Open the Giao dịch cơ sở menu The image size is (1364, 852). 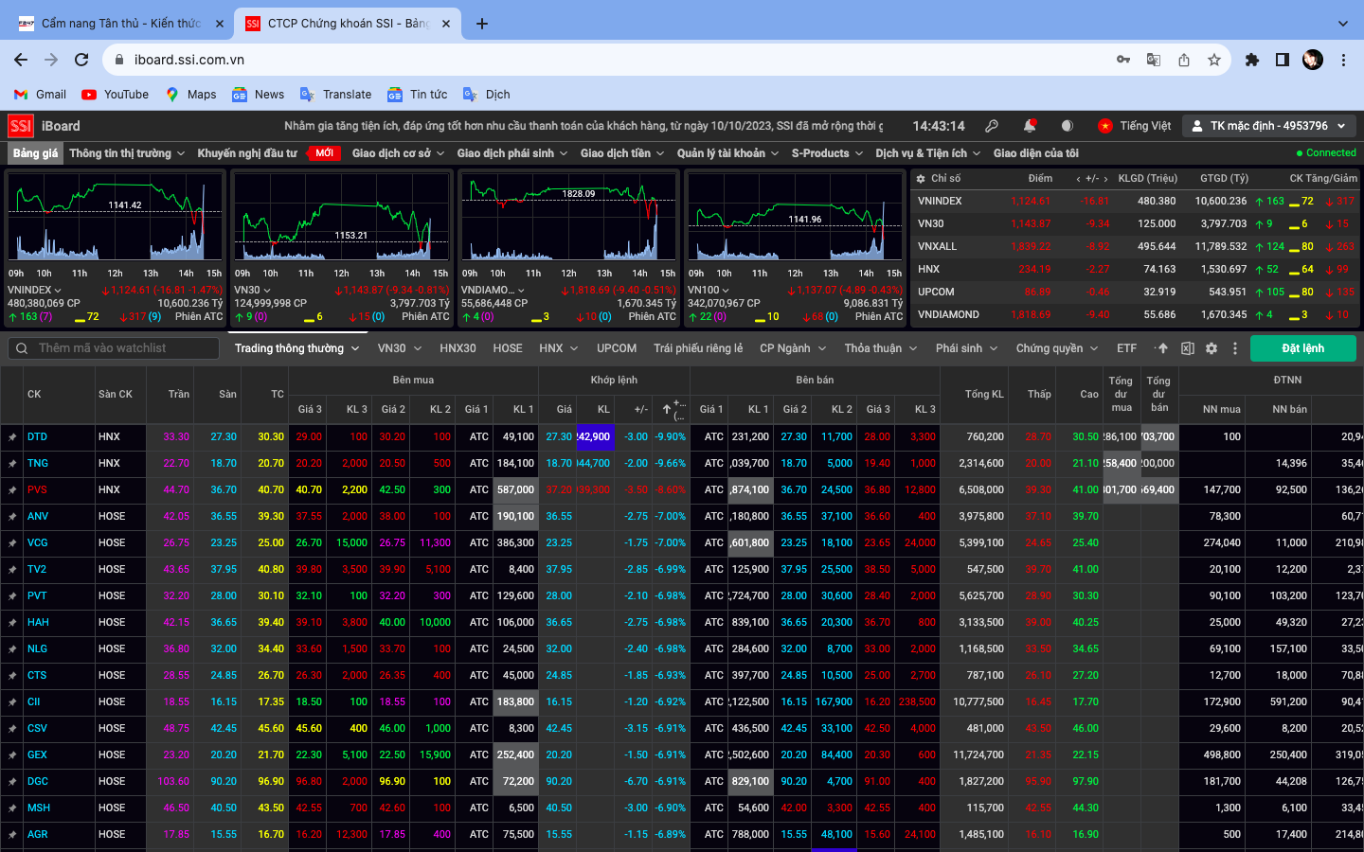pos(398,153)
